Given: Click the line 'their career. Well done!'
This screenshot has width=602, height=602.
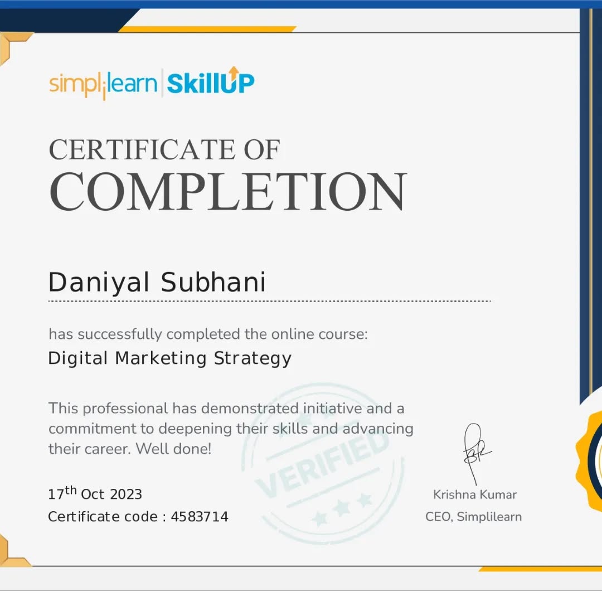Looking at the screenshot, I should 130,448.
